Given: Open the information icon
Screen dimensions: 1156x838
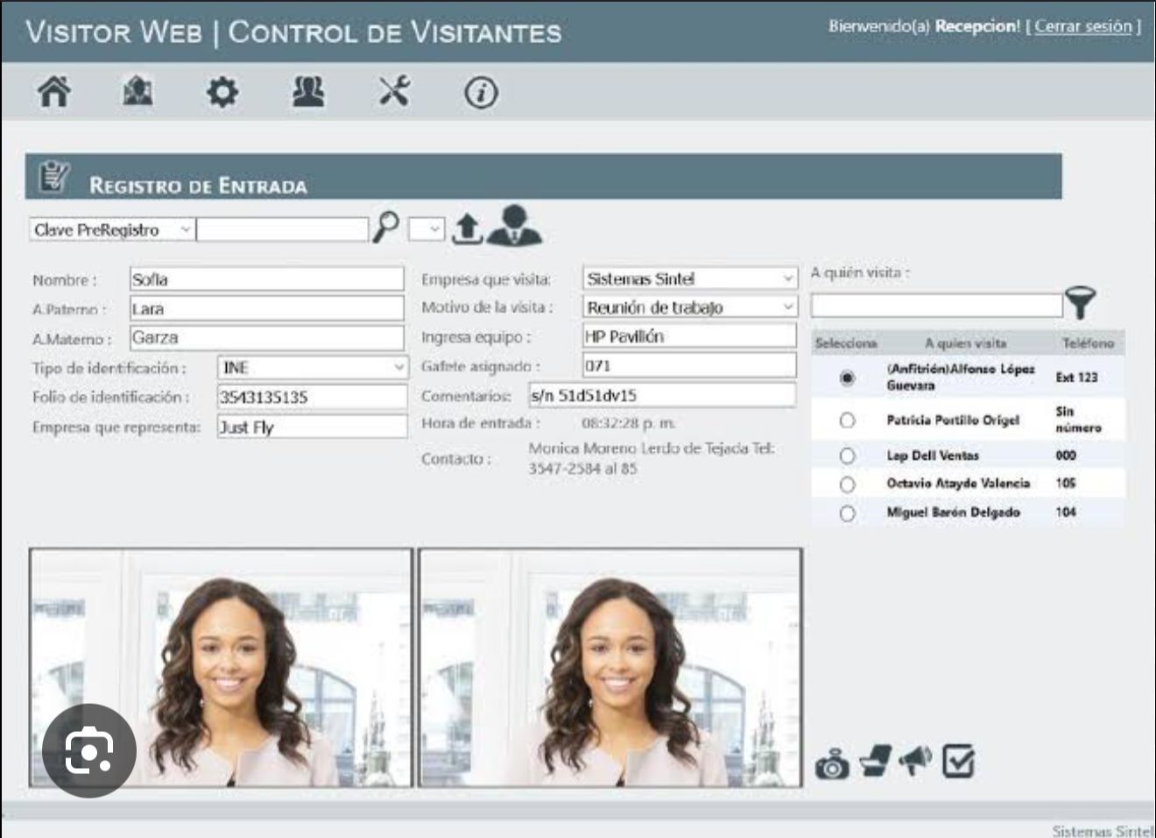Looking at the screenshot, I should 481,93.
